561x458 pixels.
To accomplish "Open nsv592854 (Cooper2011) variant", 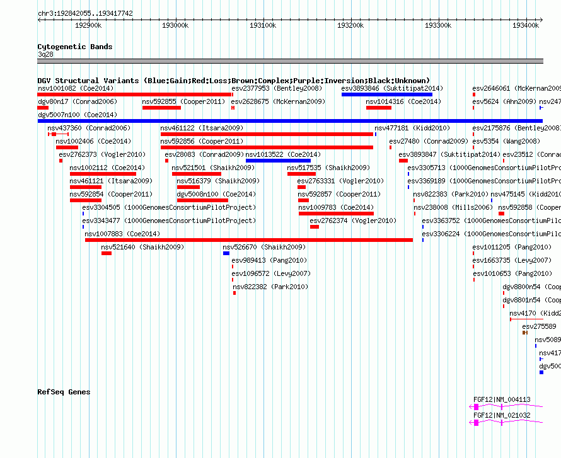I will pos(111,194).
